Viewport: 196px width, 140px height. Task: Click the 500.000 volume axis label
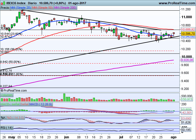(x=187, y=96)
